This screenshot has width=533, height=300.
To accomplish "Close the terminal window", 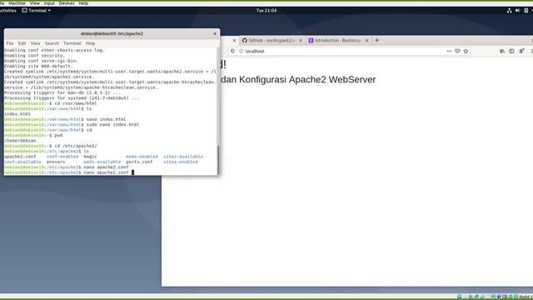I will tap(215, 33).
